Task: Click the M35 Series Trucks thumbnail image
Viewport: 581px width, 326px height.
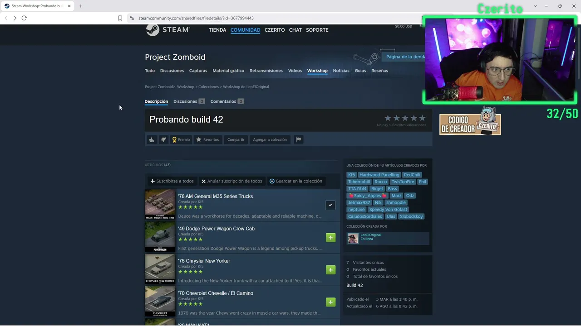Action: 160,205
